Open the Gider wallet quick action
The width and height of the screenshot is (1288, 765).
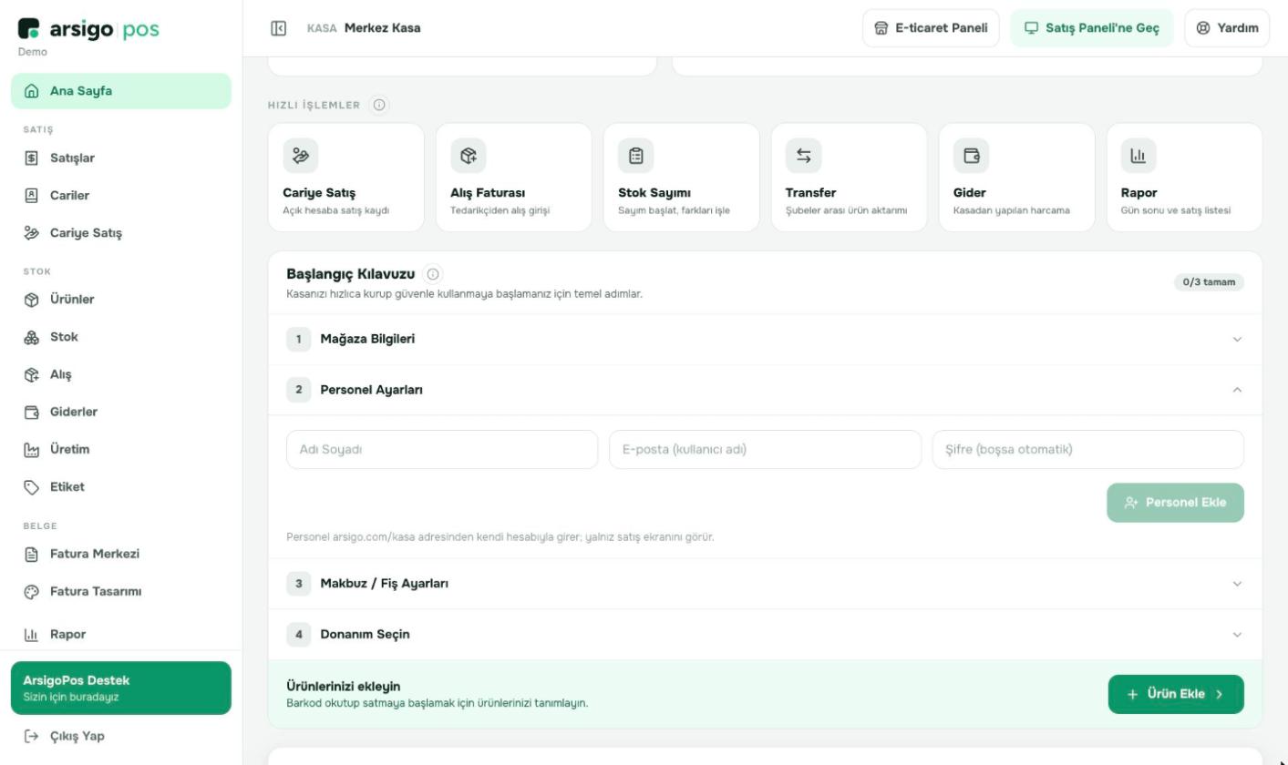(972, 156)
